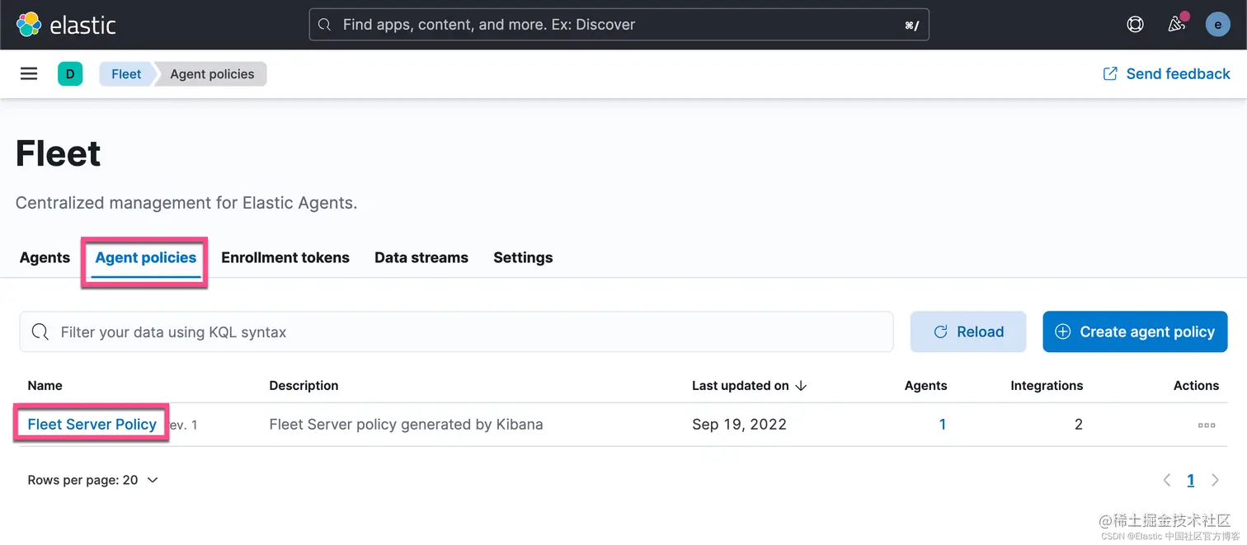Go to the previous page arrow
The width and height of the screenshot is (1247, 545).
pos(1167,480)
